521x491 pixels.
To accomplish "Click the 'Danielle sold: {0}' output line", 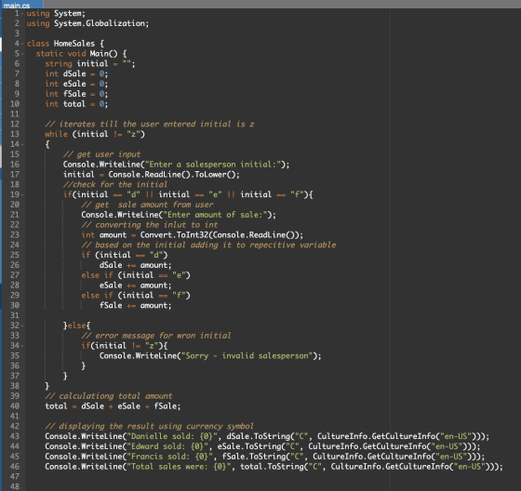I will click(x=267, y=436).
